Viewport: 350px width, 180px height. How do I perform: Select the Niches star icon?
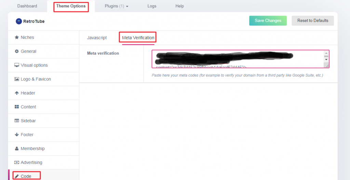click(16, 37)
